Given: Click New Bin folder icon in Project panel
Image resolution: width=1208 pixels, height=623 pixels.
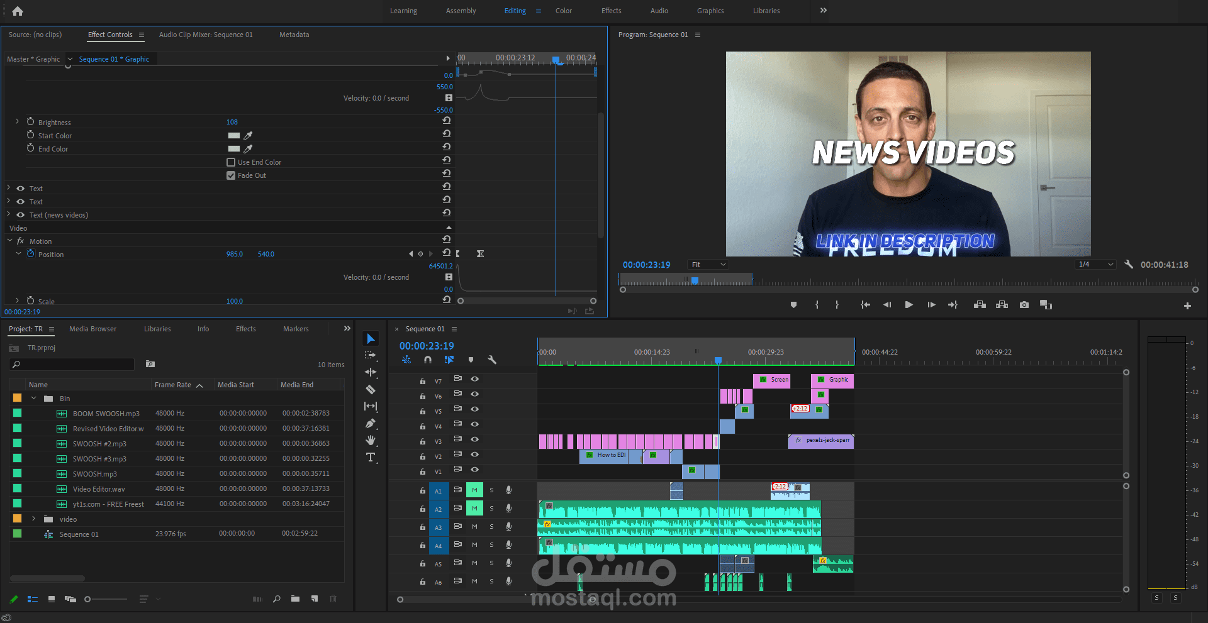Looking at the screenshot, I should tap(295, 599).
